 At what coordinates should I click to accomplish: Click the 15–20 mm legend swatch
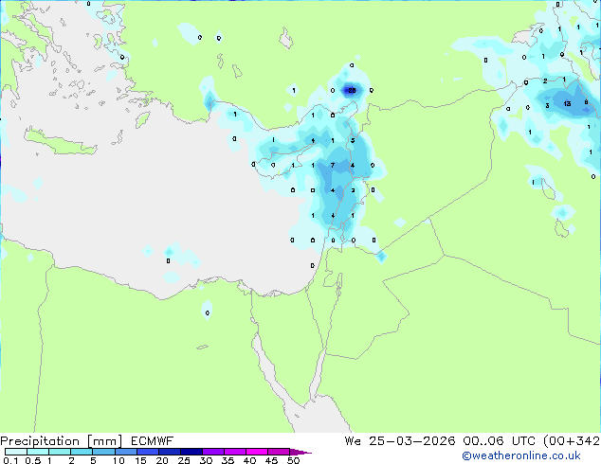click(x=148, y=452)
